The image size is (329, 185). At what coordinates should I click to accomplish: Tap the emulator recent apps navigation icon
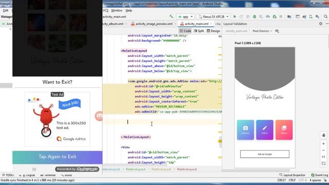[34, 169]
